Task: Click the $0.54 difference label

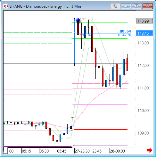Action: tap(125, 31)
